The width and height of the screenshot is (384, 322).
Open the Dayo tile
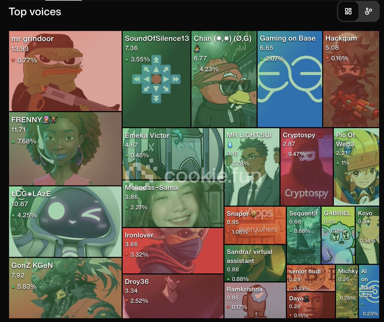point(311,305)
